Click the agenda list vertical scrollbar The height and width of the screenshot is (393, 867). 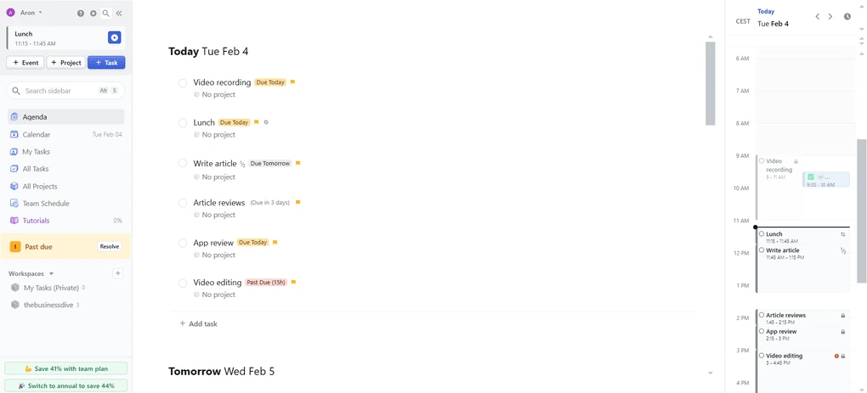[711, 83]
